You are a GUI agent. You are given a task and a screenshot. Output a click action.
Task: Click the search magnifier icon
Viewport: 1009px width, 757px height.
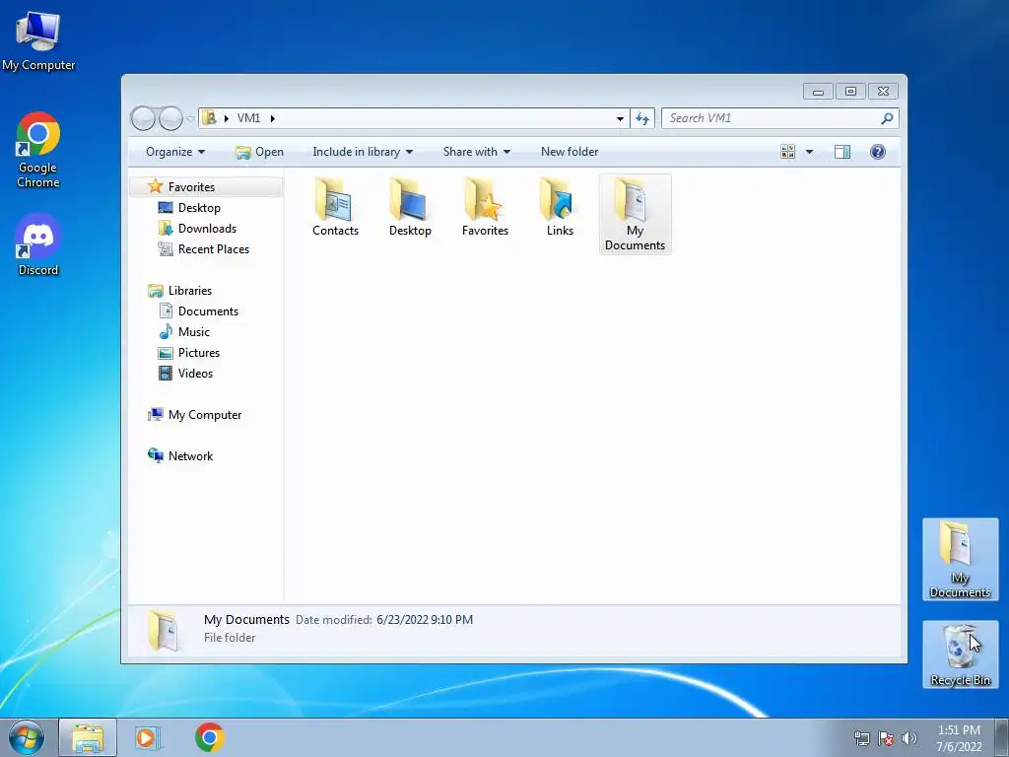(x=888, y=118)
